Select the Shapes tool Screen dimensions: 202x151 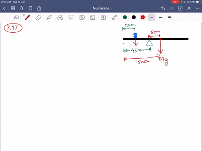click(60, 18)
